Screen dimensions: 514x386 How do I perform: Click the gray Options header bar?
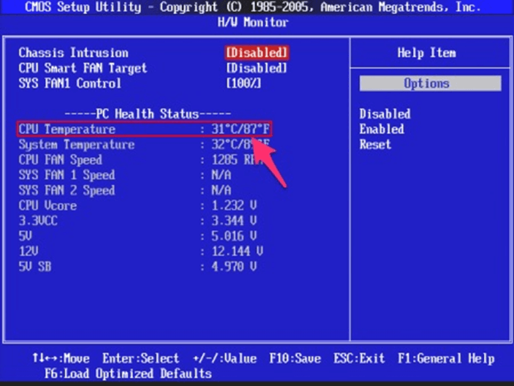431,83
